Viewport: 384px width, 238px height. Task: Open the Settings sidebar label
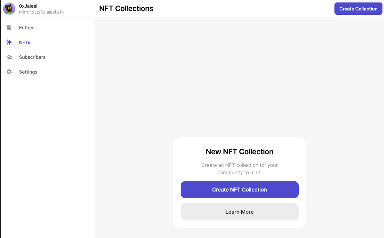point(28,72)
